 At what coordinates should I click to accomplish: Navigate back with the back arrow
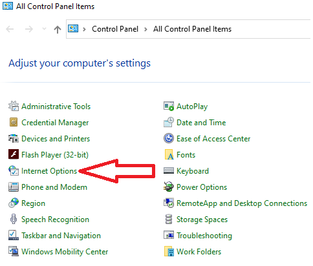tap(10, 29)
